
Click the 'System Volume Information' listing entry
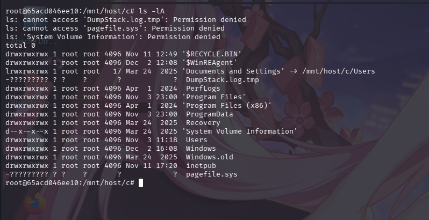click(240, 131)
